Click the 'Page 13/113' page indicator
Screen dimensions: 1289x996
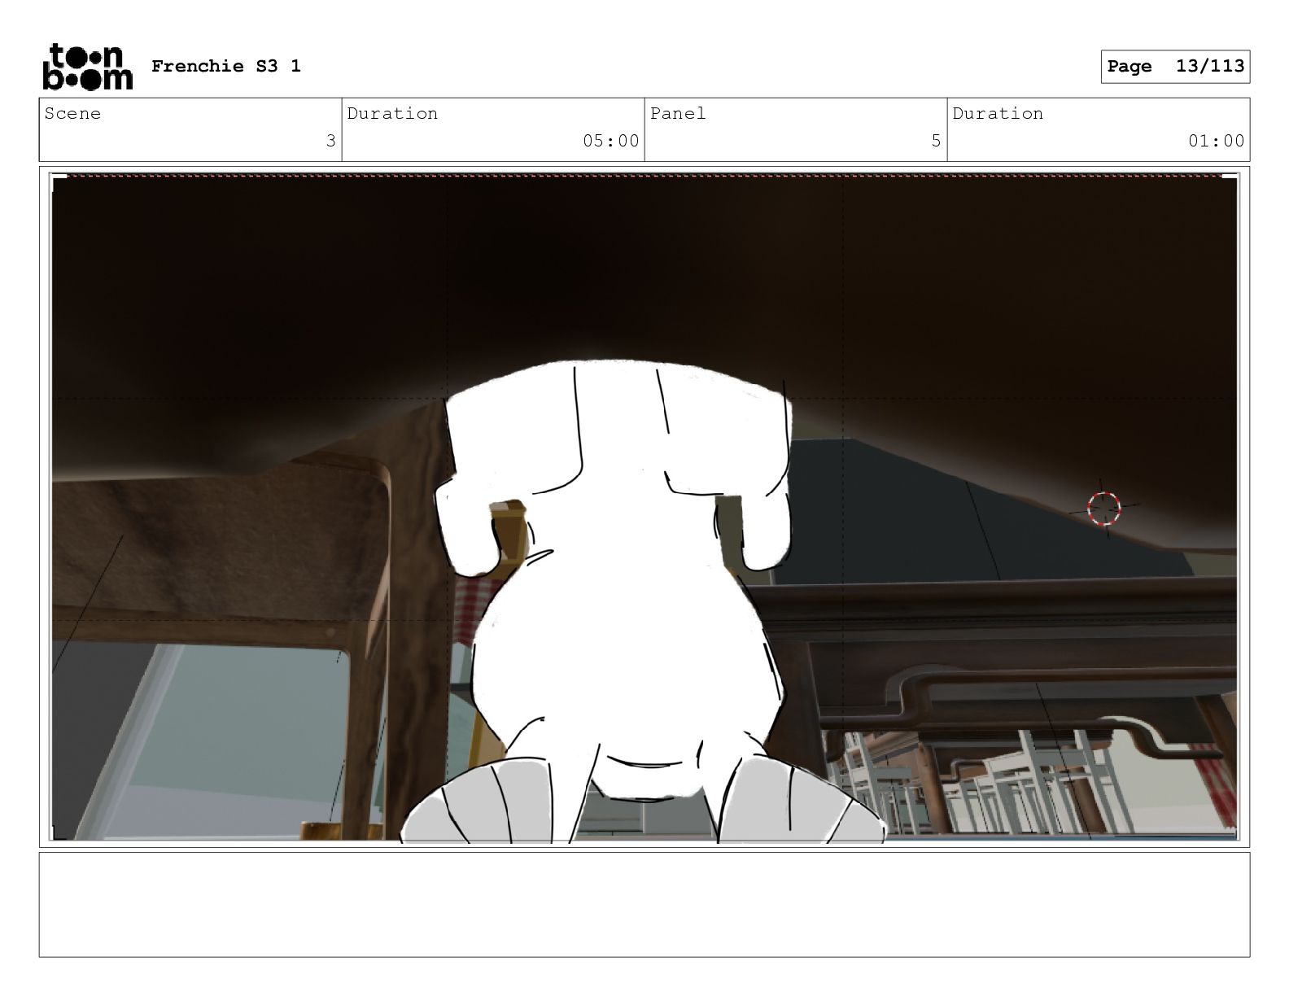1175,66
